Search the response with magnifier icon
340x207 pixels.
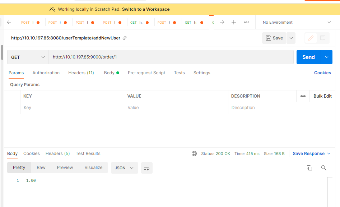point(323,168)
